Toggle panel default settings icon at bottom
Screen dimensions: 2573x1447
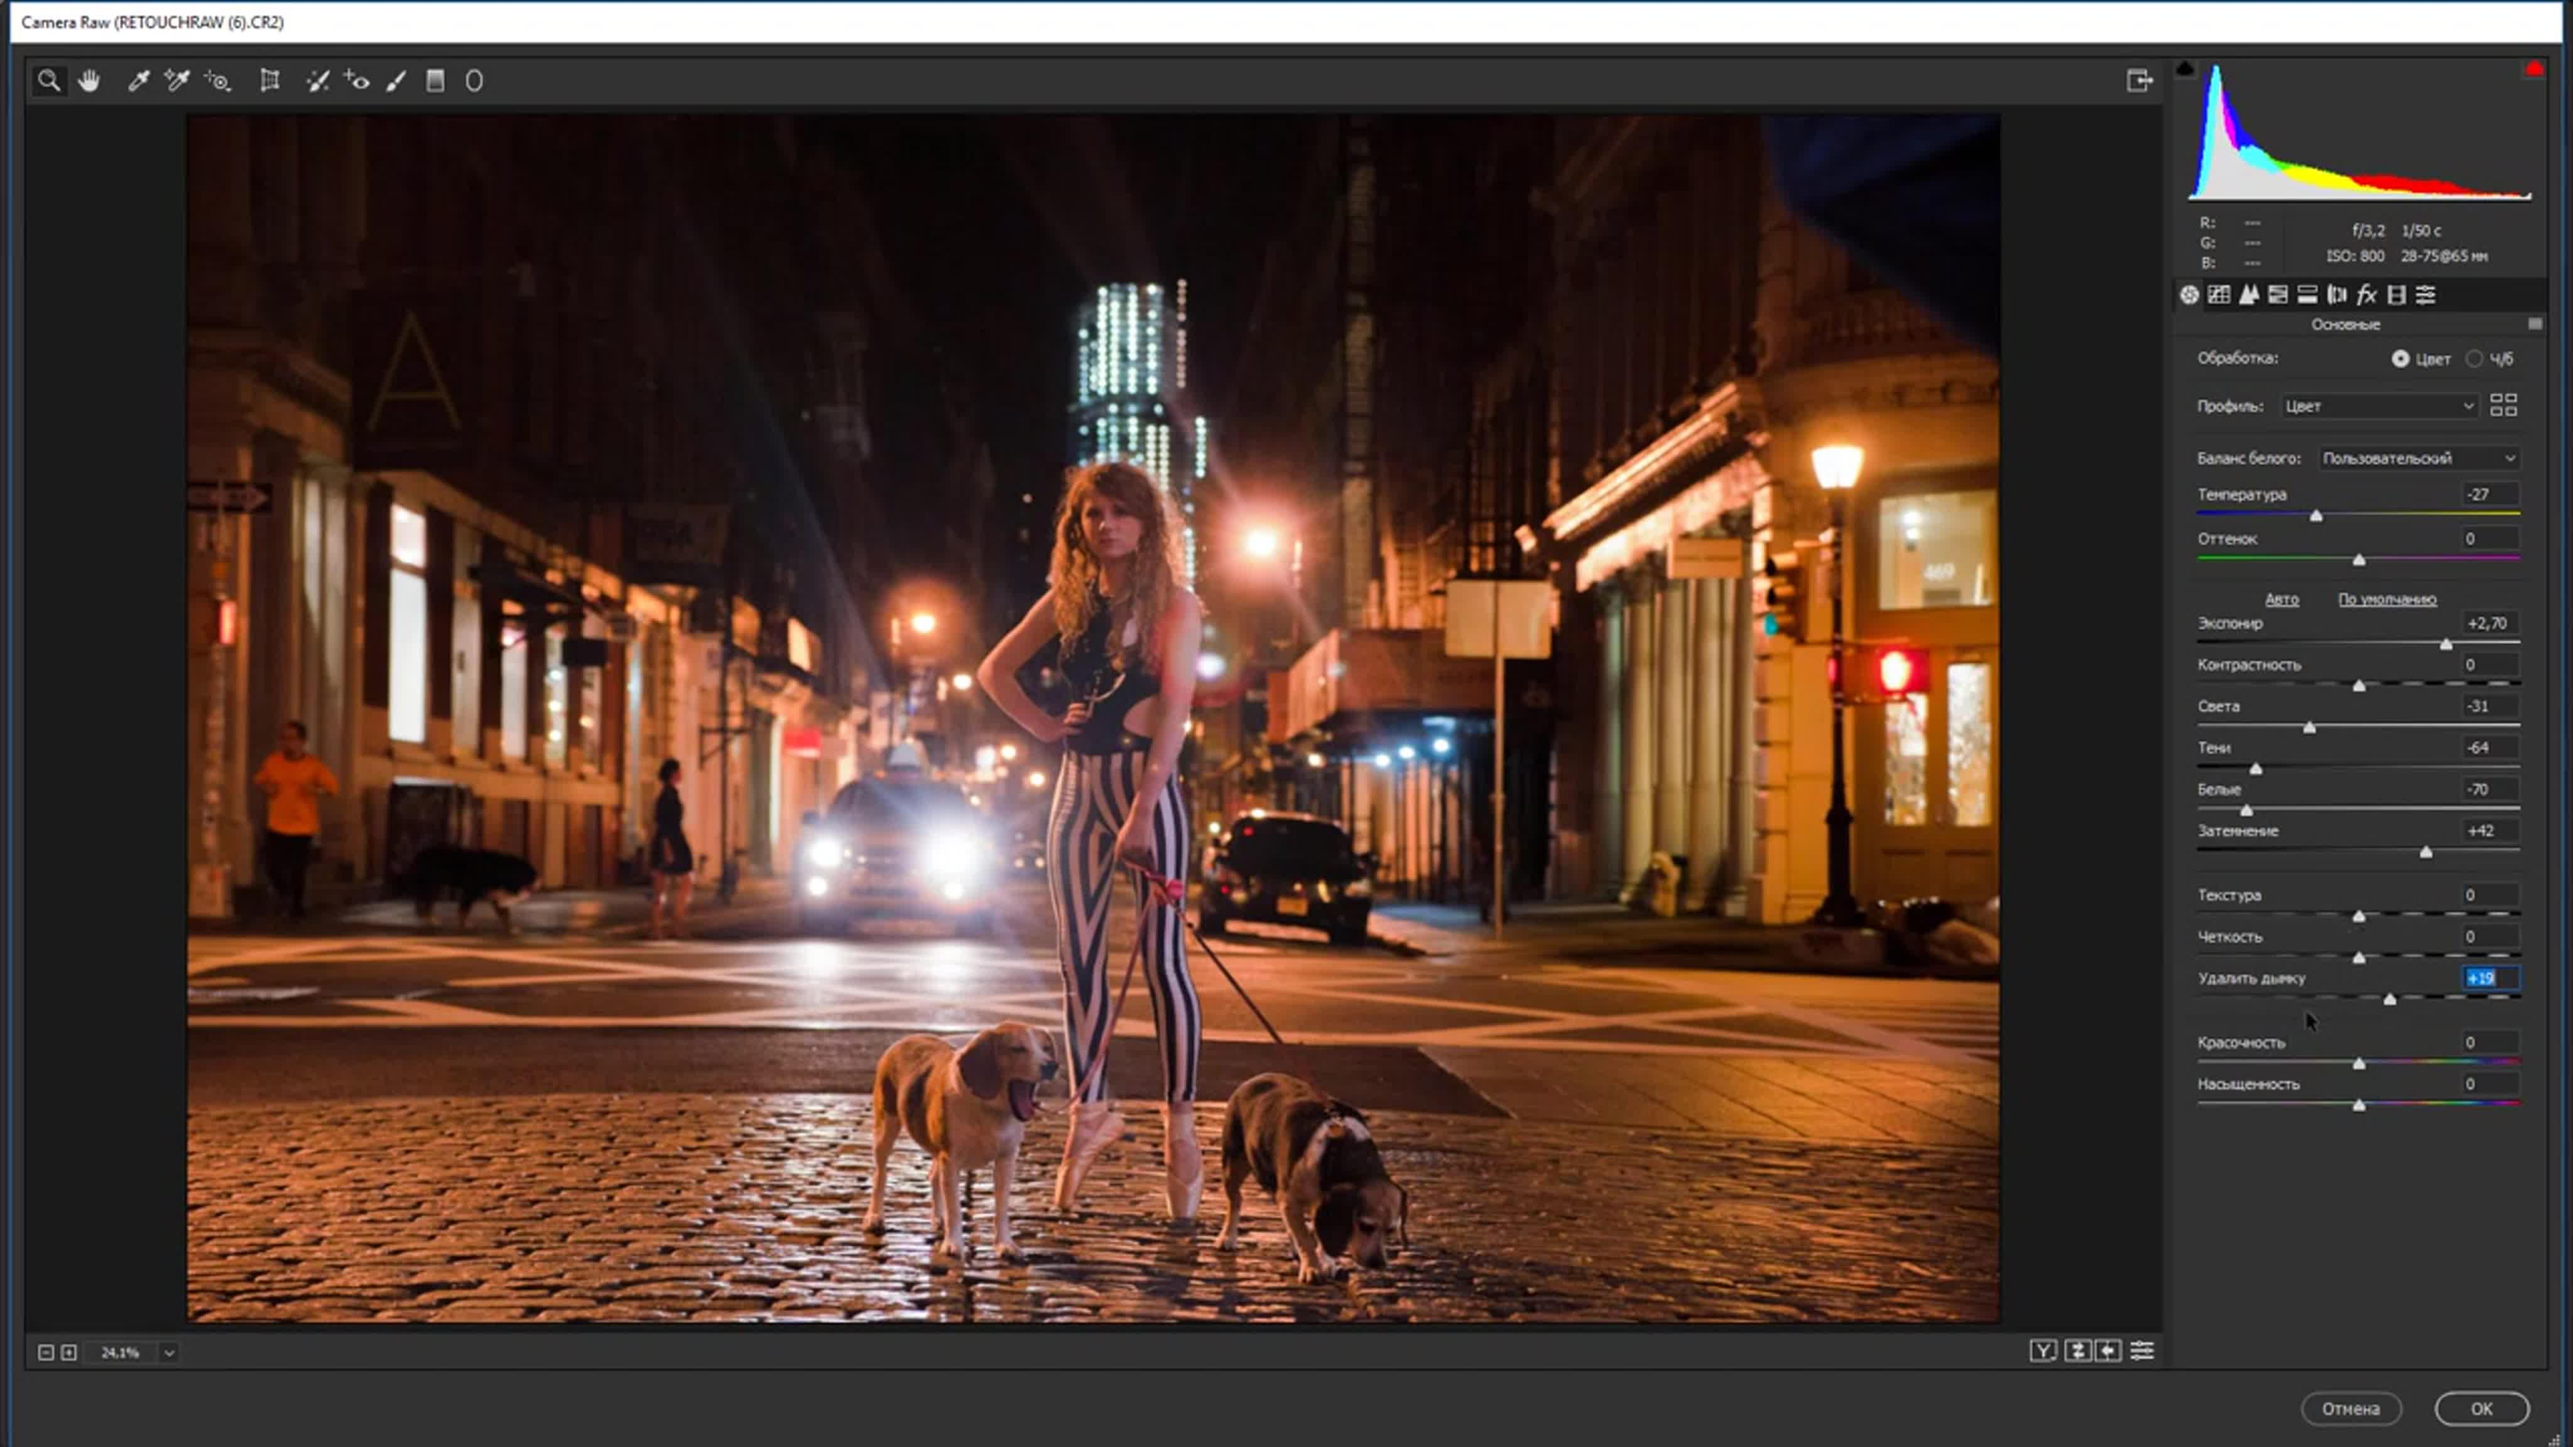tap(2143, 1351)
